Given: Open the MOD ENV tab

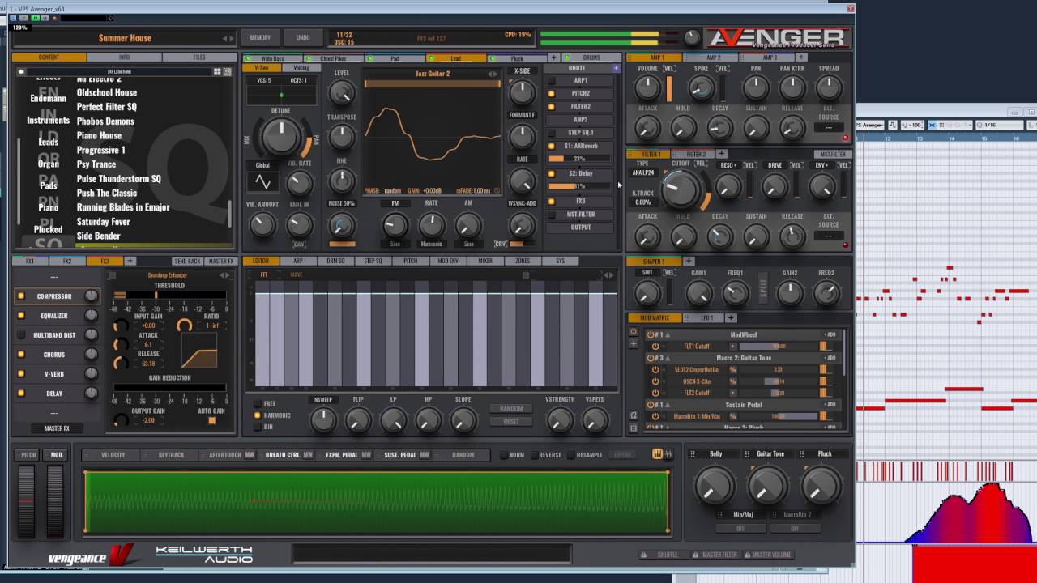Looking at the screenshot, I should point(448,261).
